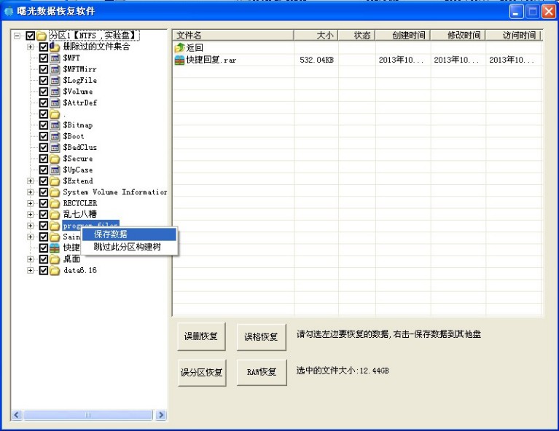This screenshot has height=431, width=559.
Task: Expand the data6.16 folder node
Action: (x=31, y=270)
